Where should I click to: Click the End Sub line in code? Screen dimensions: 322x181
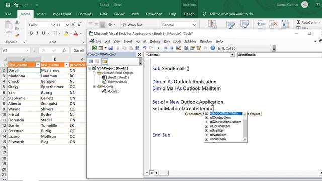coord(161,135)
